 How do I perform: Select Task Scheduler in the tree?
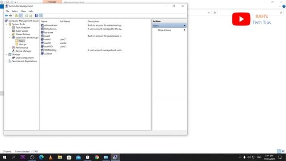pos(23,28)
